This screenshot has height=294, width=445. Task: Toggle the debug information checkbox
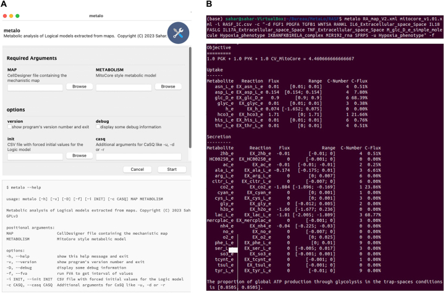pos(99,127)
